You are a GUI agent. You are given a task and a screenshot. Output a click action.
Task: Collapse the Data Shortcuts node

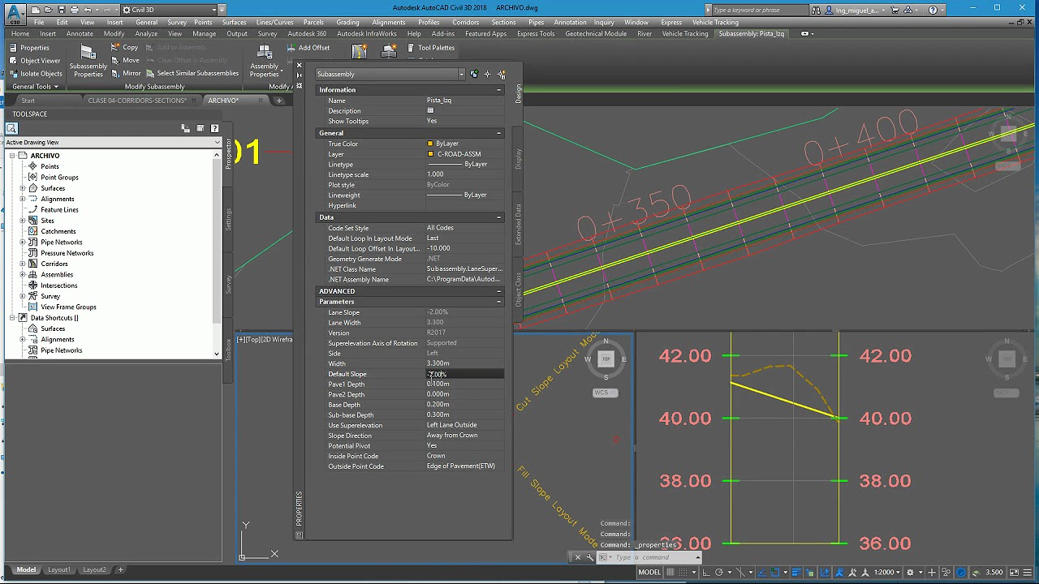(12, 318)
